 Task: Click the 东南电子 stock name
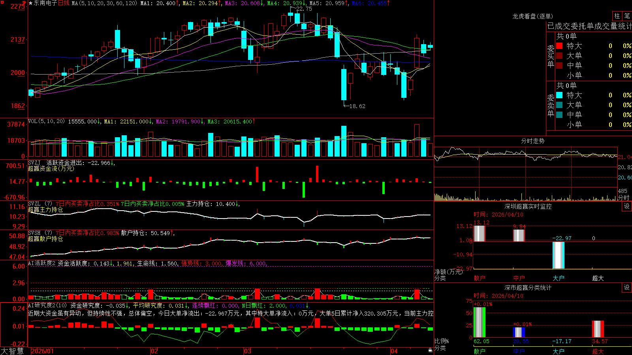coord(45,3)
